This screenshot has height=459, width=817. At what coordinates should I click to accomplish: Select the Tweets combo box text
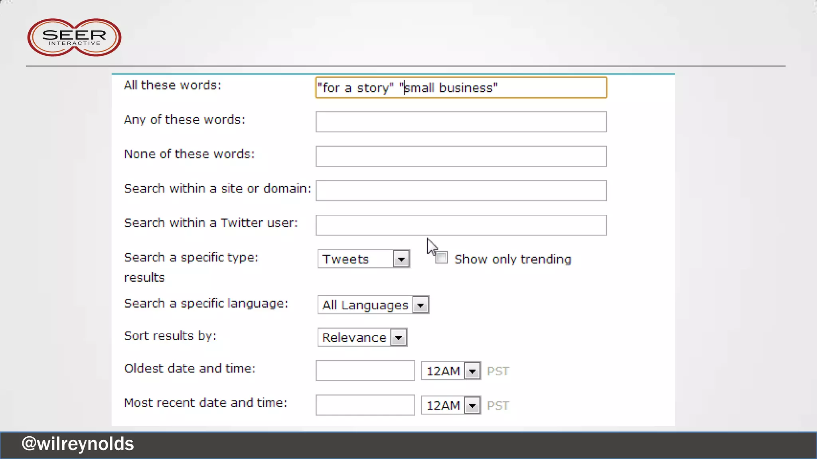coord(346,259)
